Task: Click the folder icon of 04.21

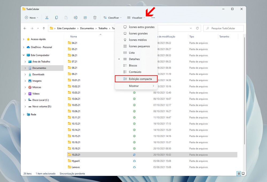Action: [x=69, y=43]
